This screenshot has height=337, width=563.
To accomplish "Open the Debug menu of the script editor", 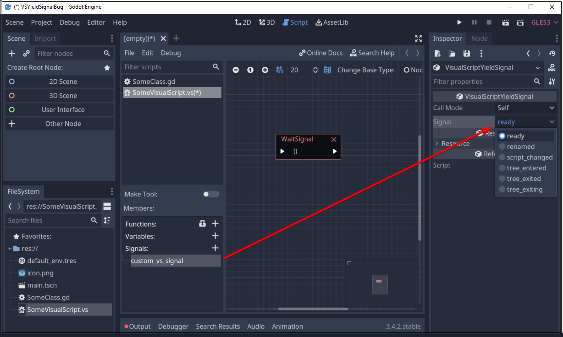I will [171, 53].
